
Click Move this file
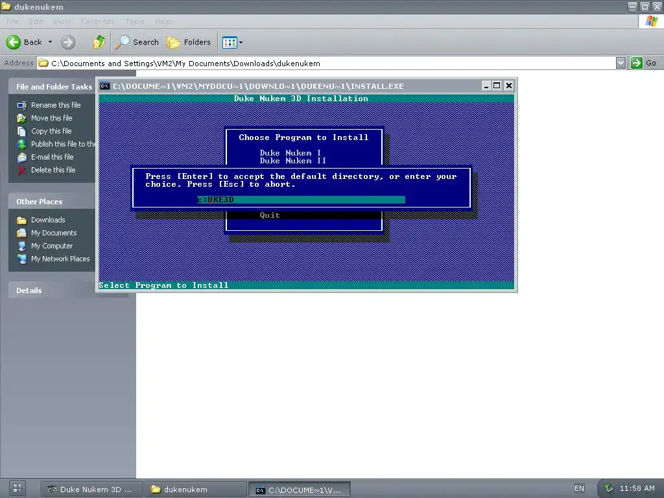tap(52, 118)
